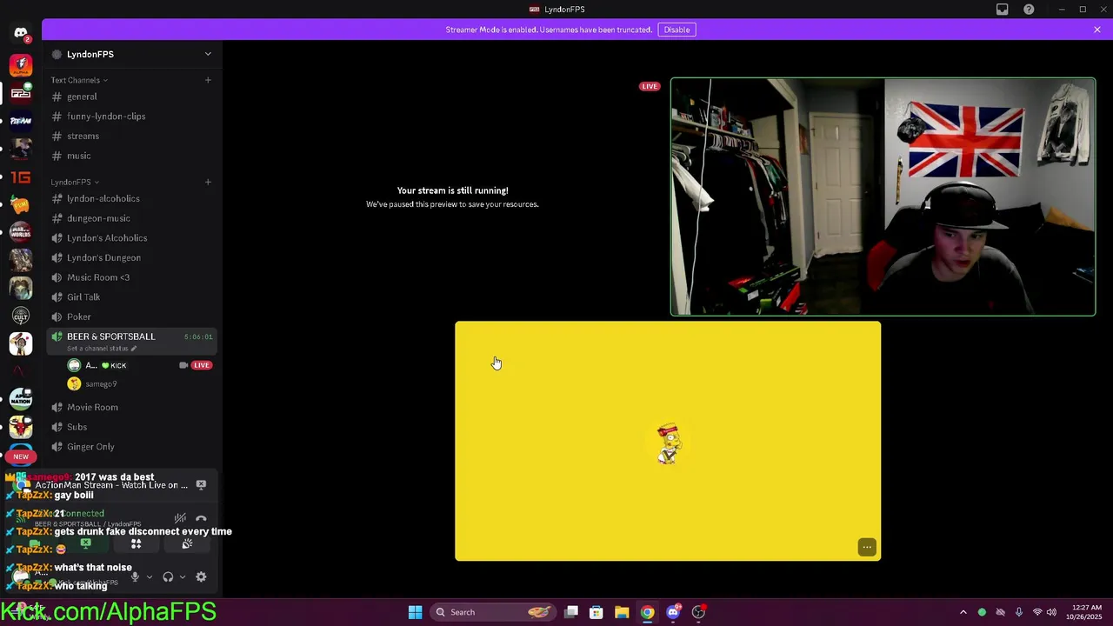Image resolution: width=1113 pixels, height=626 pixels.
Task: Open the streams text channel
Action: [x=131, y=136]
